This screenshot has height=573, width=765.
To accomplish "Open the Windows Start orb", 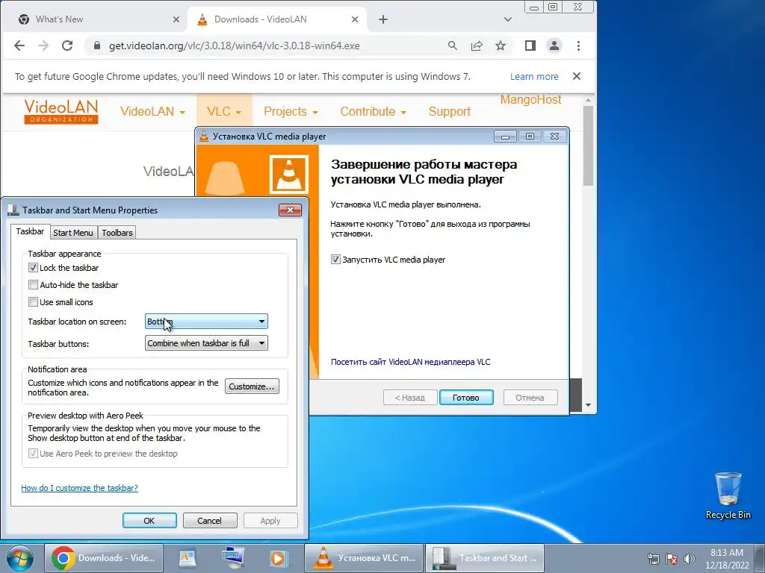I will [x=19, y=558].
